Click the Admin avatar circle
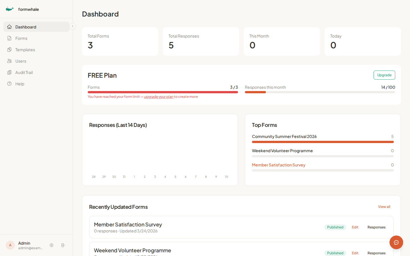410x256 pixels. point(10,245)
